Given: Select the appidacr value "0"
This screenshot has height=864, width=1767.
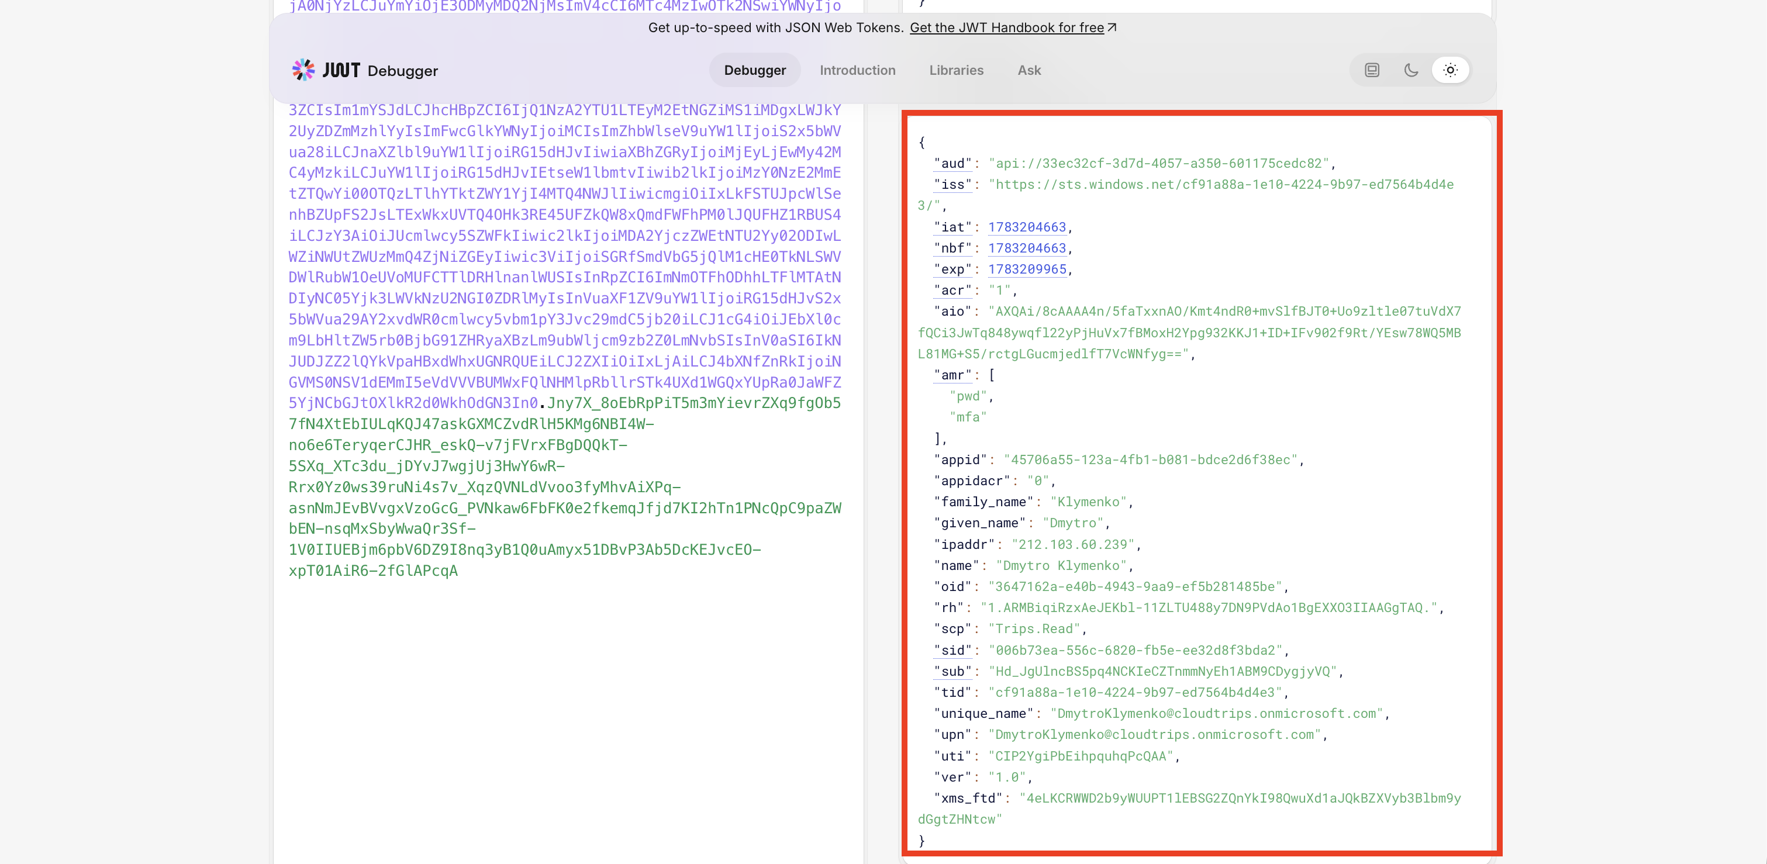Looking at the screenshot, I should click(x=1038, y=481).
